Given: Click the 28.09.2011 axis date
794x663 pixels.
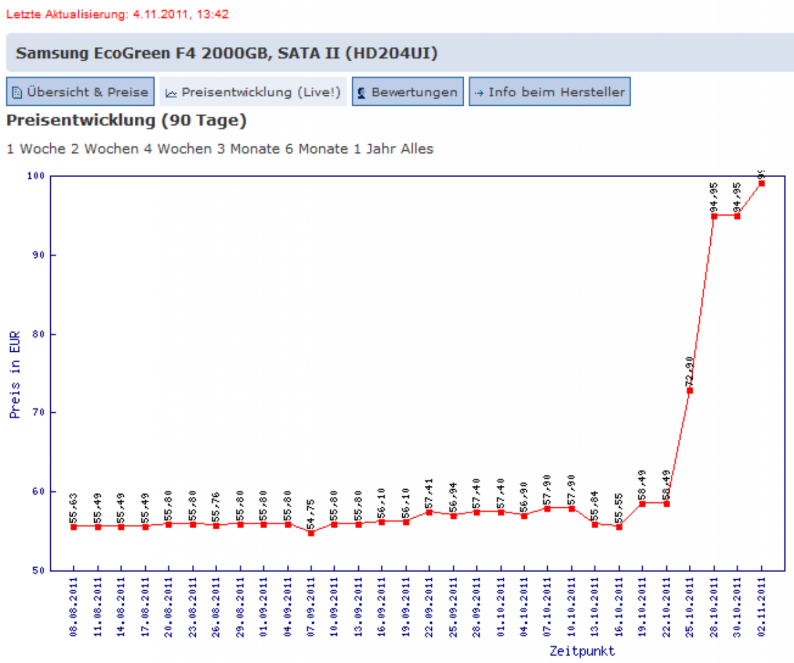Looking at the screenshot, I should [477, 607].
